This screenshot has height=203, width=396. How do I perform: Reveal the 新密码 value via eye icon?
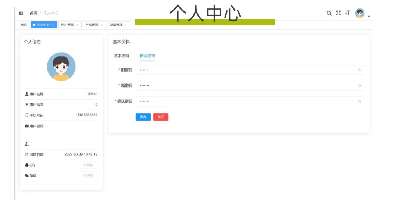click(359, 86)
